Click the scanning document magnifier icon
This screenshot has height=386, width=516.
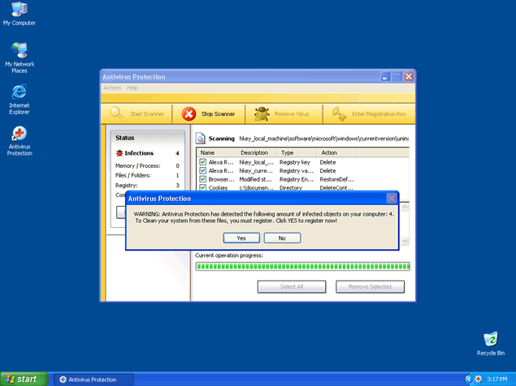(x=201, y=139)
